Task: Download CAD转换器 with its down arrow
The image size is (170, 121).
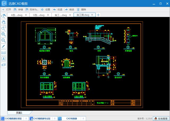Action: point(83,119)
